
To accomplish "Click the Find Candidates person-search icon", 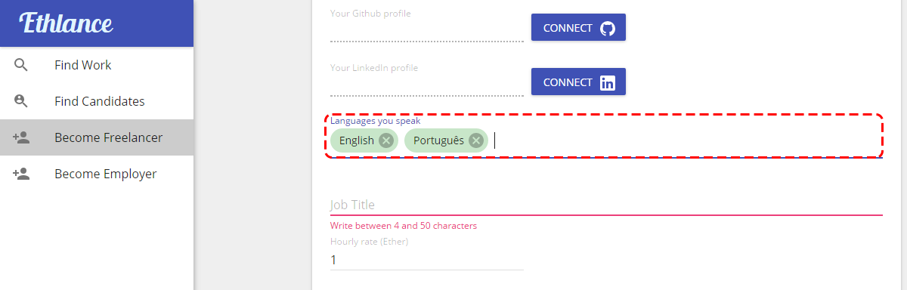I will 21,101.
